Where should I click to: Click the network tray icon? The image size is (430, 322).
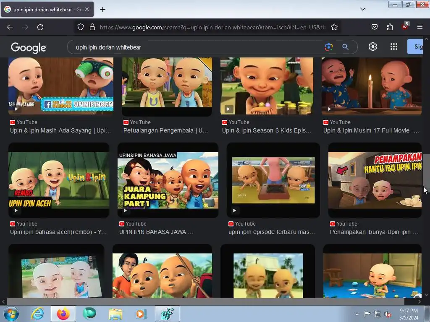pos(378,314)
